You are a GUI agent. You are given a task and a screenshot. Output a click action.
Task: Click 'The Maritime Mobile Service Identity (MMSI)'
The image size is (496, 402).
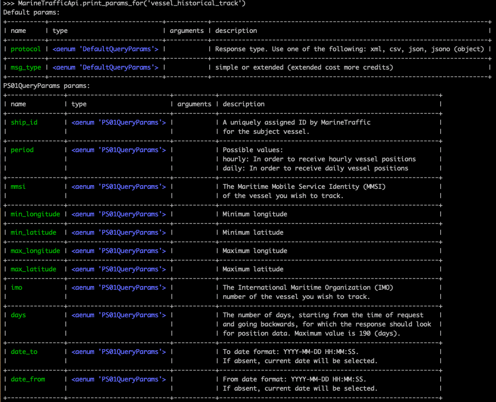click(304, 187)
